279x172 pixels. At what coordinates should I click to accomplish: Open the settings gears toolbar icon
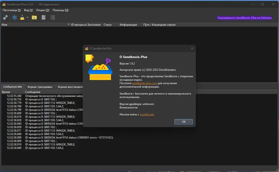point(5,17)
